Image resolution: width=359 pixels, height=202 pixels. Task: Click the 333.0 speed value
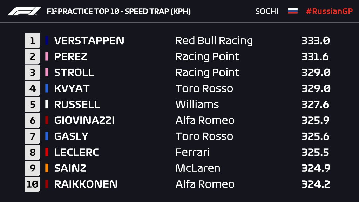(316, 41)
